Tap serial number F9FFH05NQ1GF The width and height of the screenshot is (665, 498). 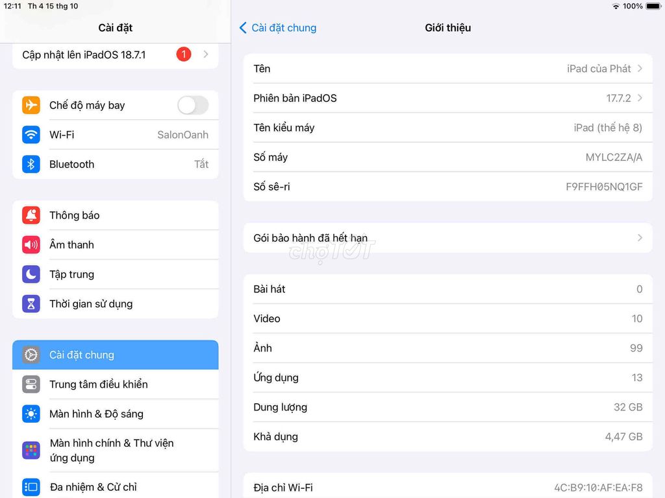tap(604, 187)
